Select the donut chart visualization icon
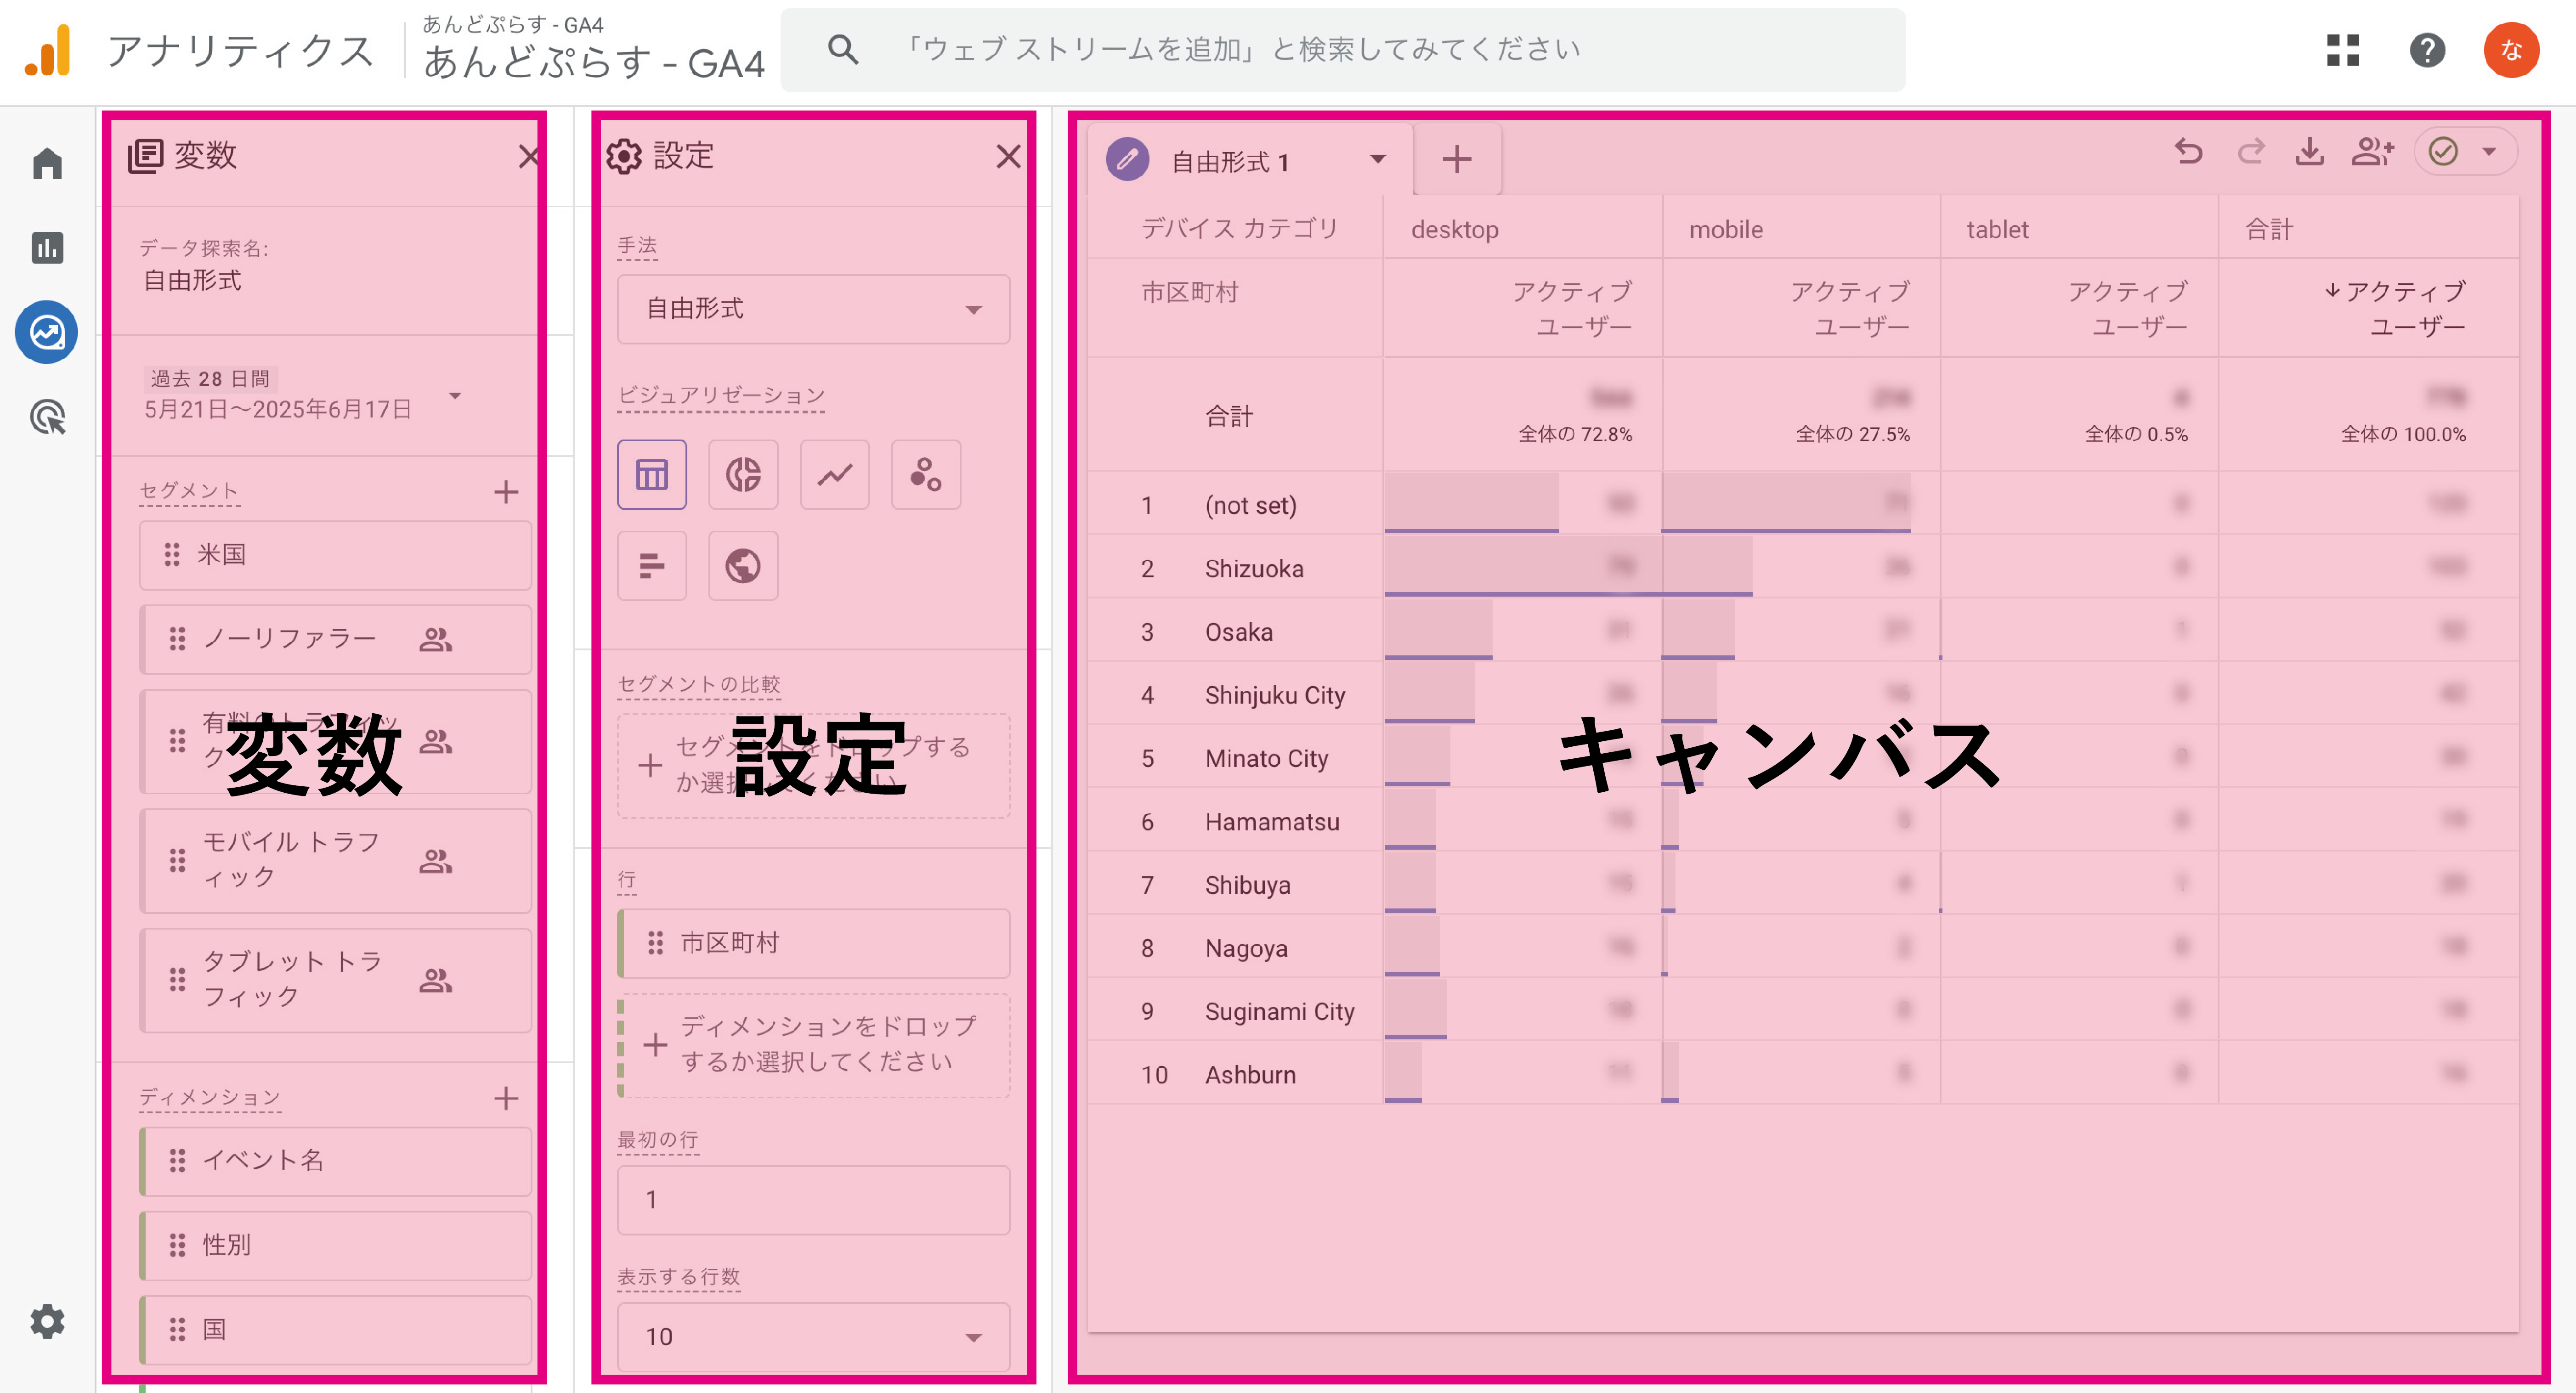This screenshot has width=2576, height=1393. pos(743,474)
